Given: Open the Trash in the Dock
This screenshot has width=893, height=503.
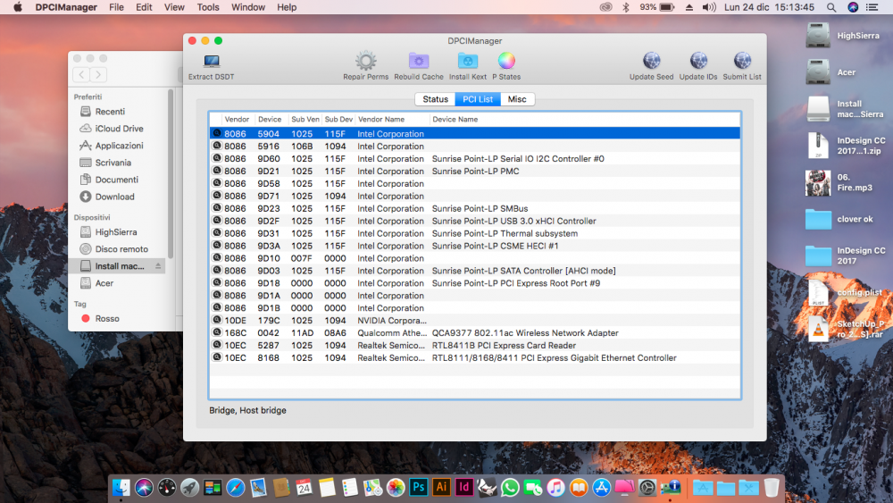Looking at the screenshot, I should click(772, 488).
